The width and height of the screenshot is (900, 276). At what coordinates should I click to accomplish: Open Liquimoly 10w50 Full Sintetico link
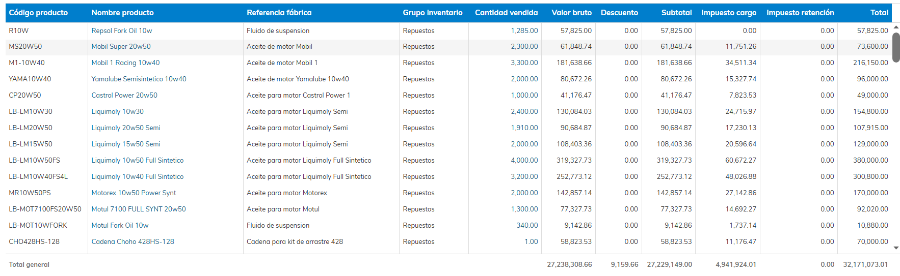[137, 160]
